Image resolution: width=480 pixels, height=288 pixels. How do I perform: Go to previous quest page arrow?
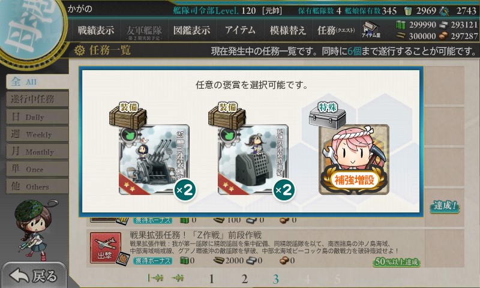point(178,278)
